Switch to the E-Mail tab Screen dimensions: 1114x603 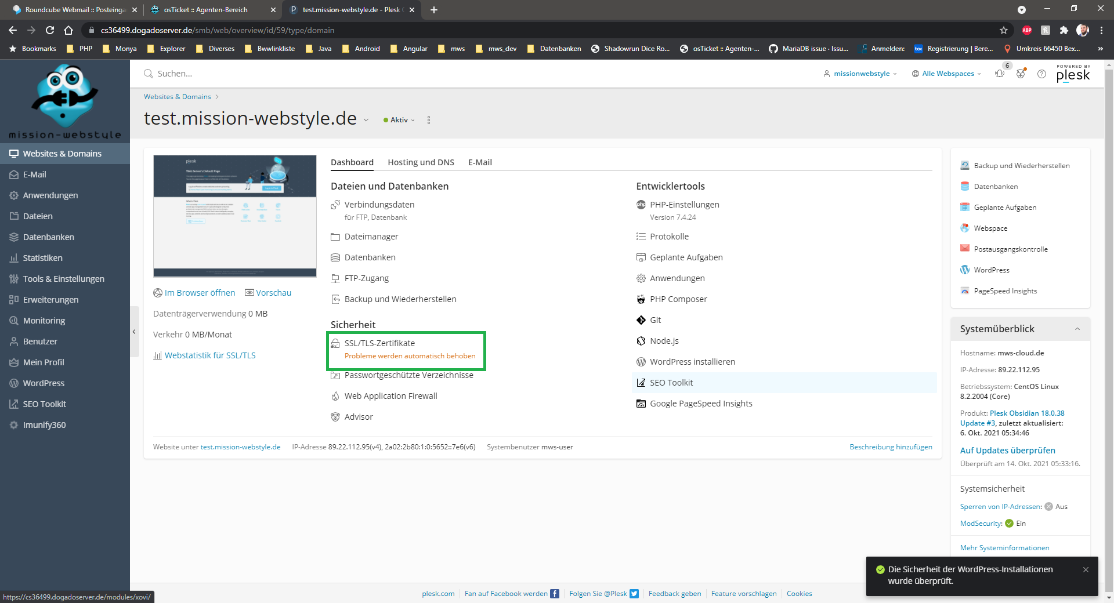click(x=480, y=162)
